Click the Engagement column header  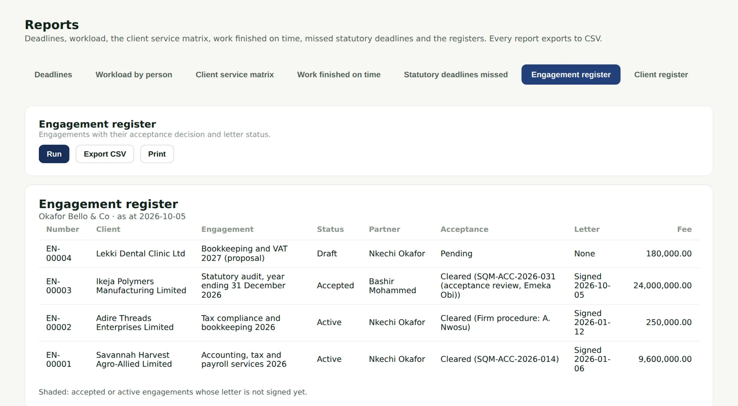click(x=227, y=229)
